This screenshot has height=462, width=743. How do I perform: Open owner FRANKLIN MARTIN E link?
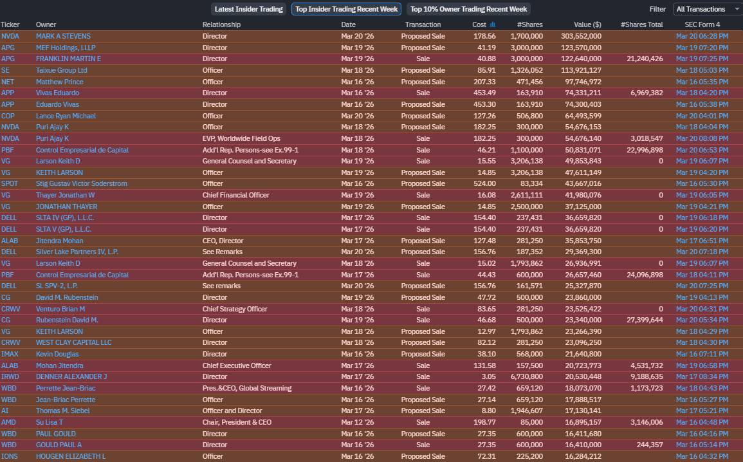(x=68, y=59)
